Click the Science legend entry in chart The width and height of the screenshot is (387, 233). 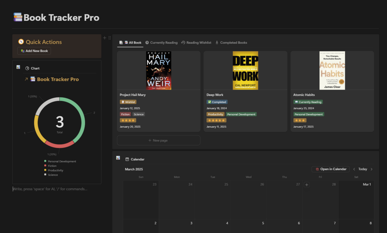pos(51,175)
